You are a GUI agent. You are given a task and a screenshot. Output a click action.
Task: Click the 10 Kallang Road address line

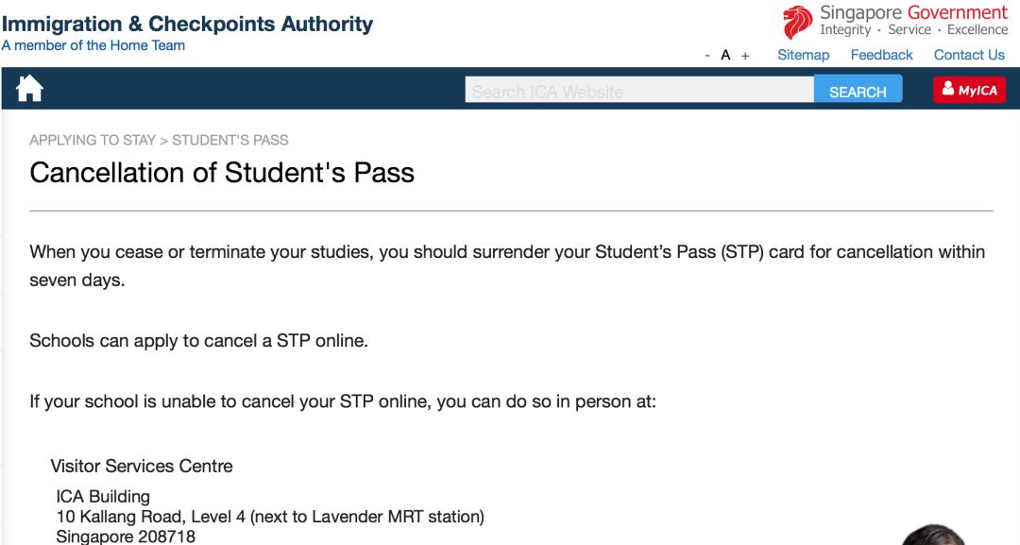(x=270, y=517)
